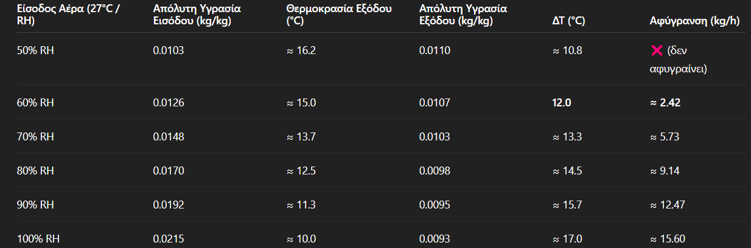Click the '(δεν αφυγραίνει)' note text
751x248 pixels.
[x=679, y=60]
